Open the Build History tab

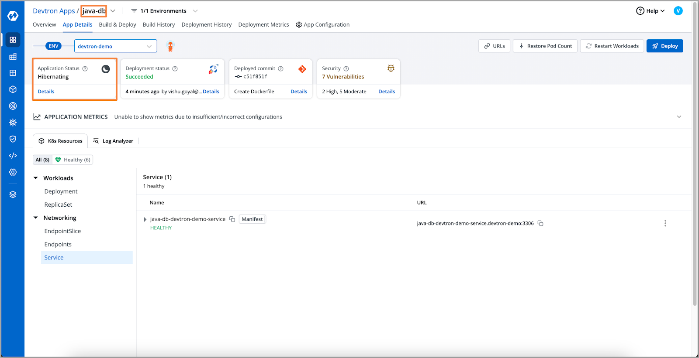[x=159, y=25]
